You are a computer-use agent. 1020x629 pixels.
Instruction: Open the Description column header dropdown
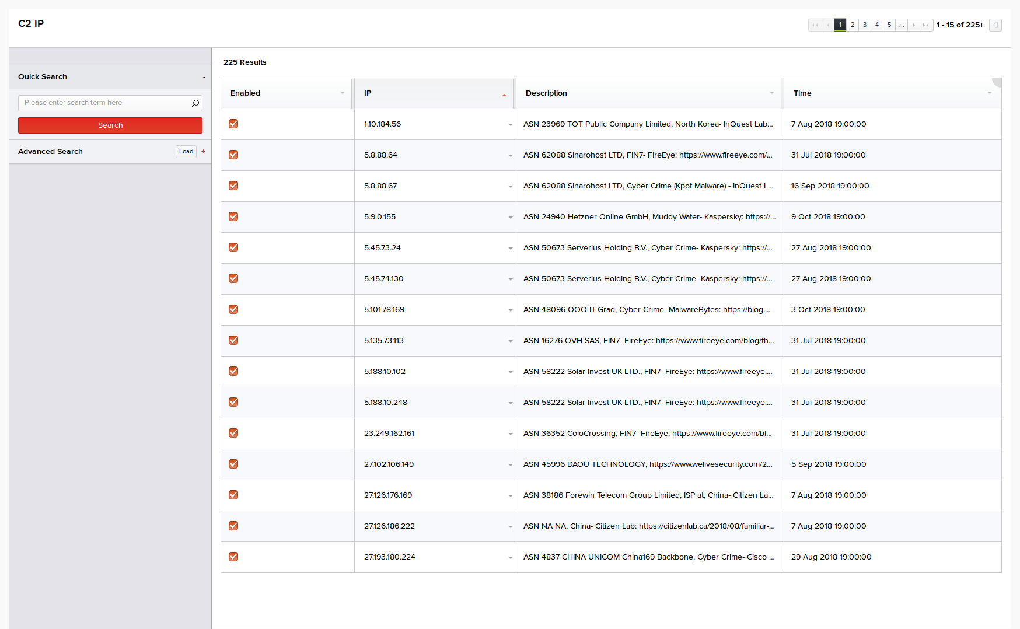pos(772,93)
